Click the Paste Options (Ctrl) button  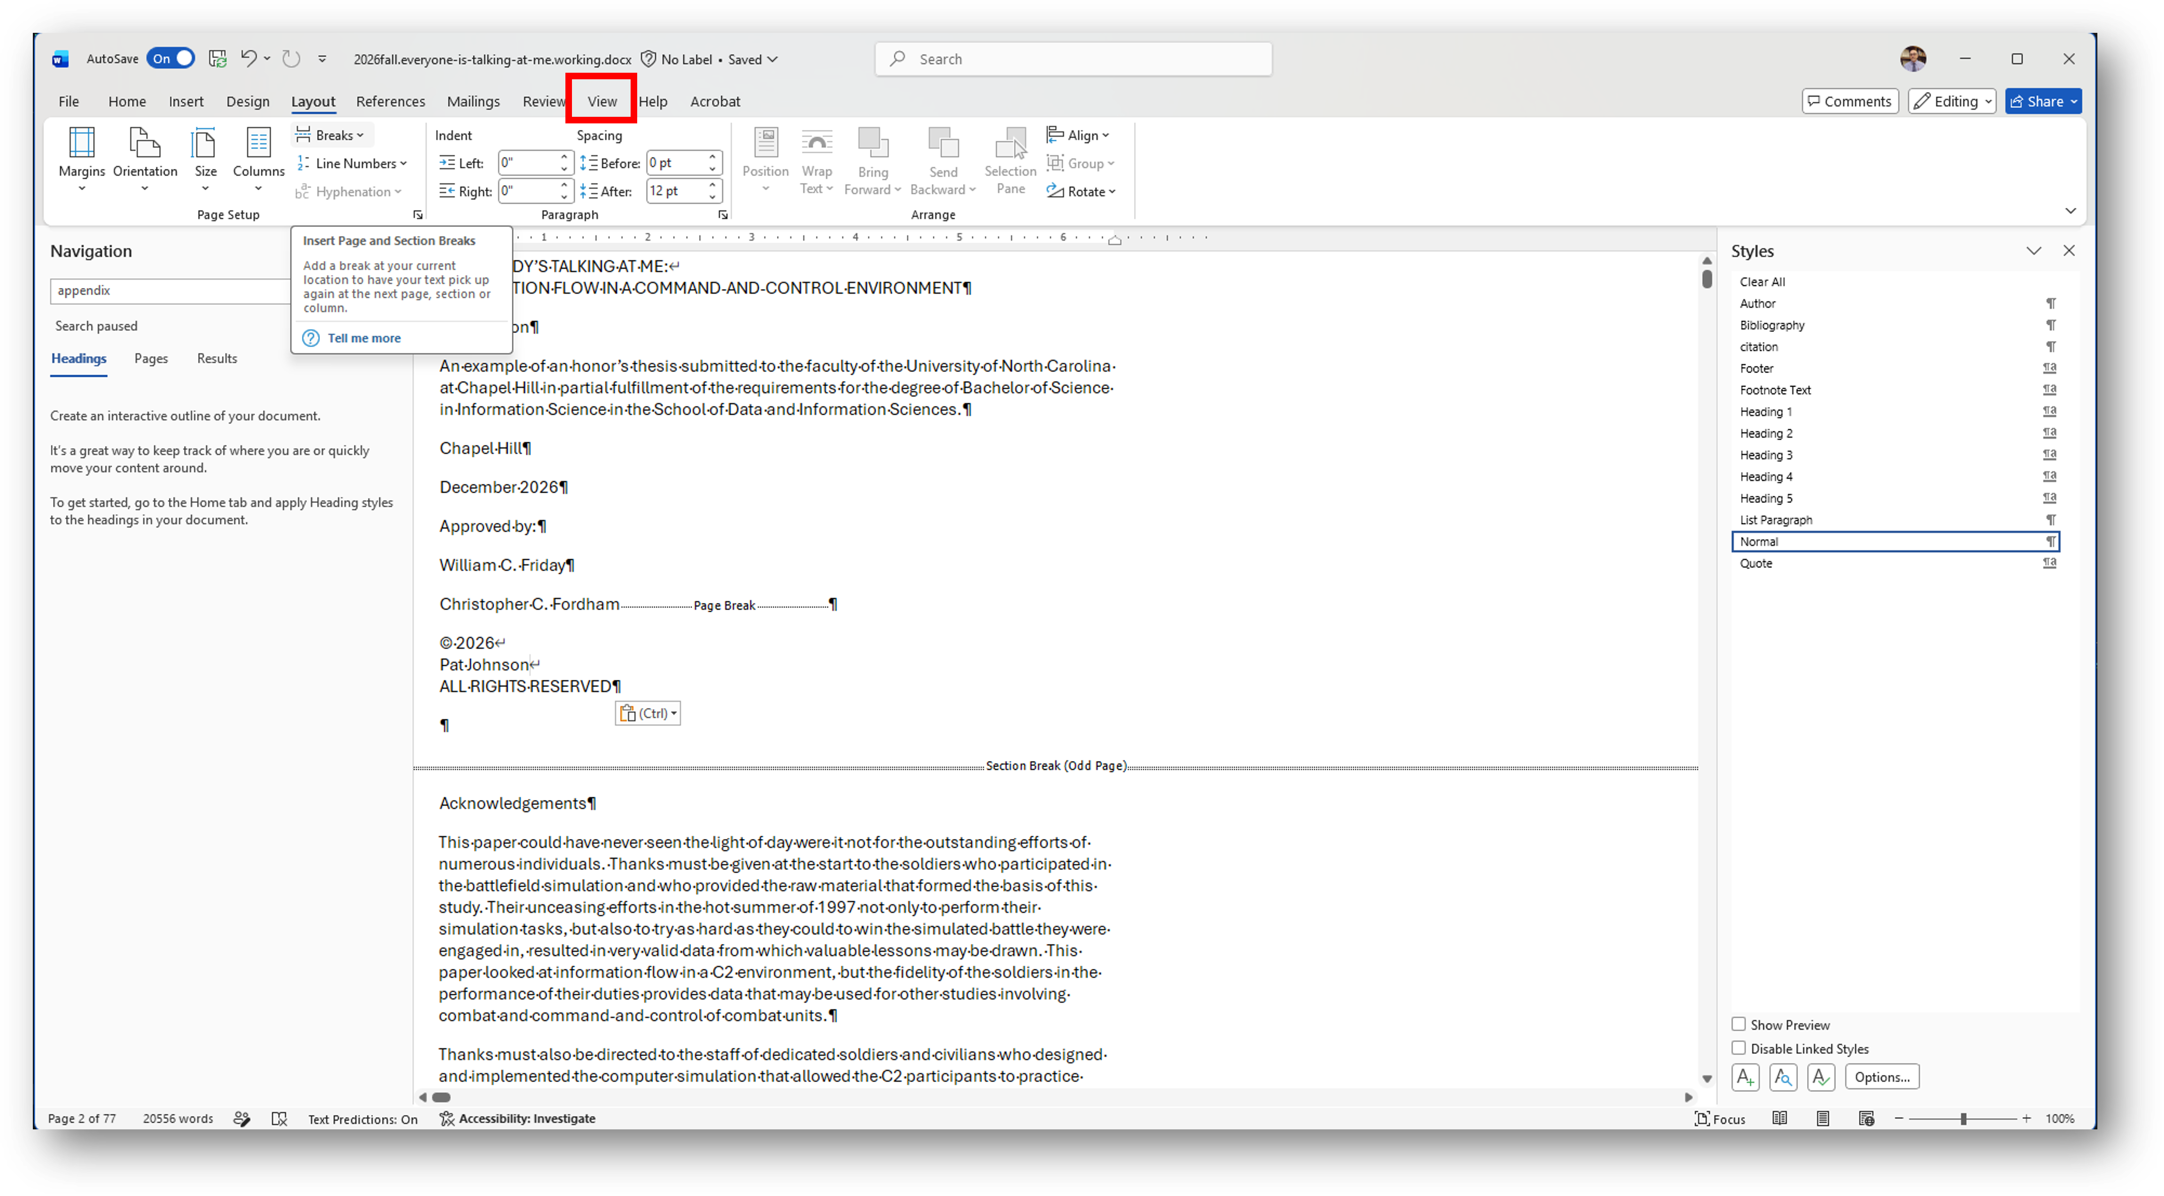tap(648, 713)
